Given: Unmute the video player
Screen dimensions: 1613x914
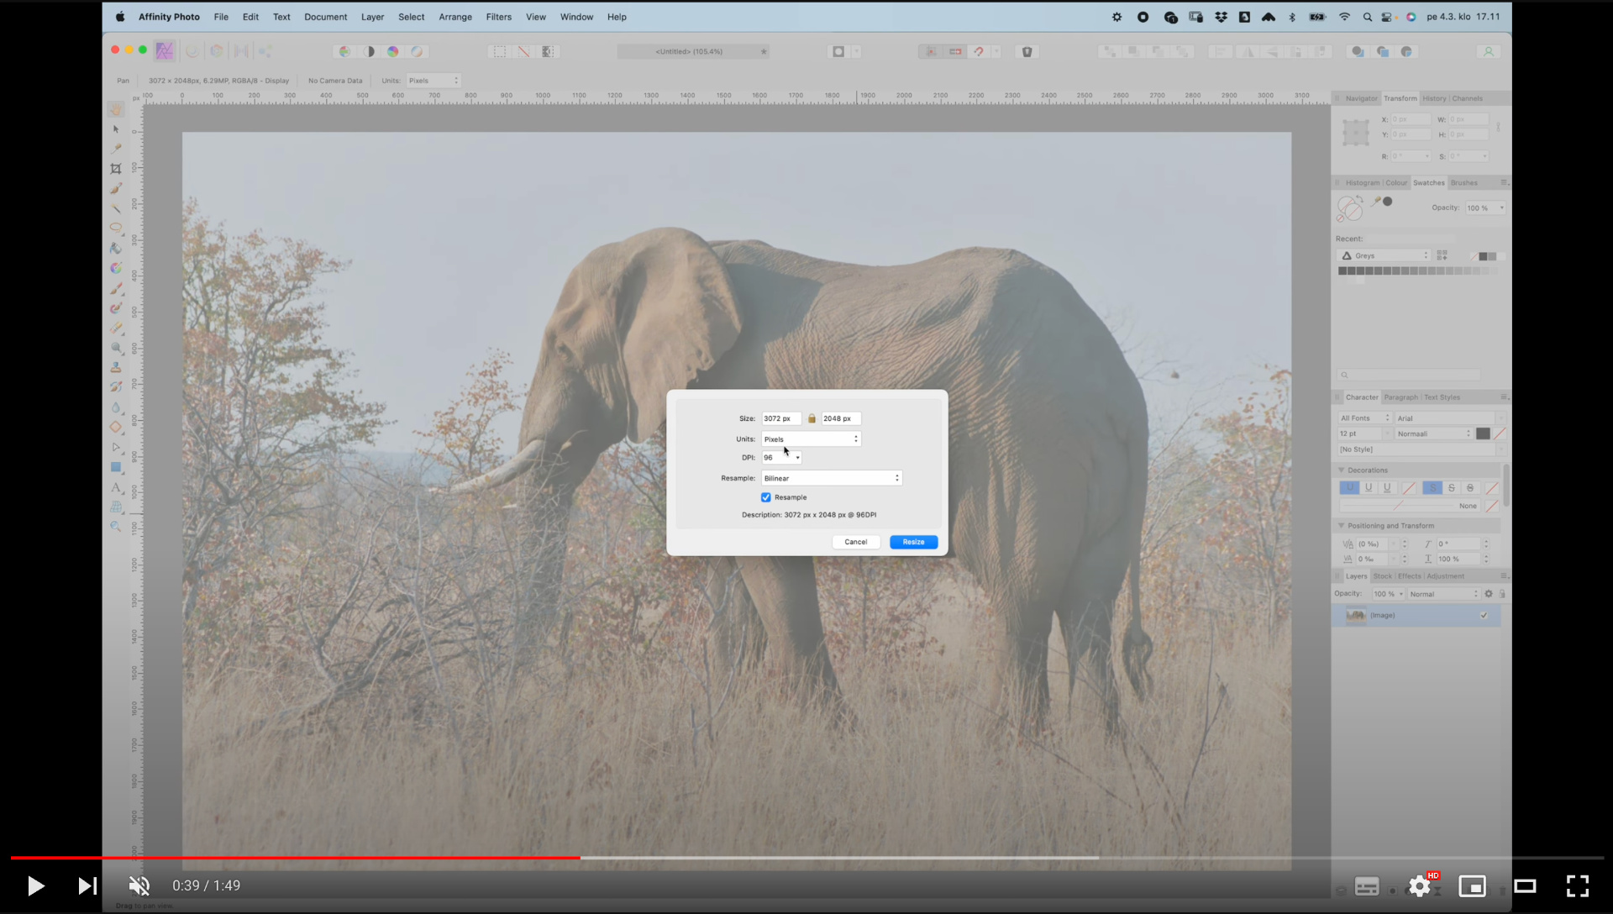Looking at the screenshot, I should click(139, 885).
